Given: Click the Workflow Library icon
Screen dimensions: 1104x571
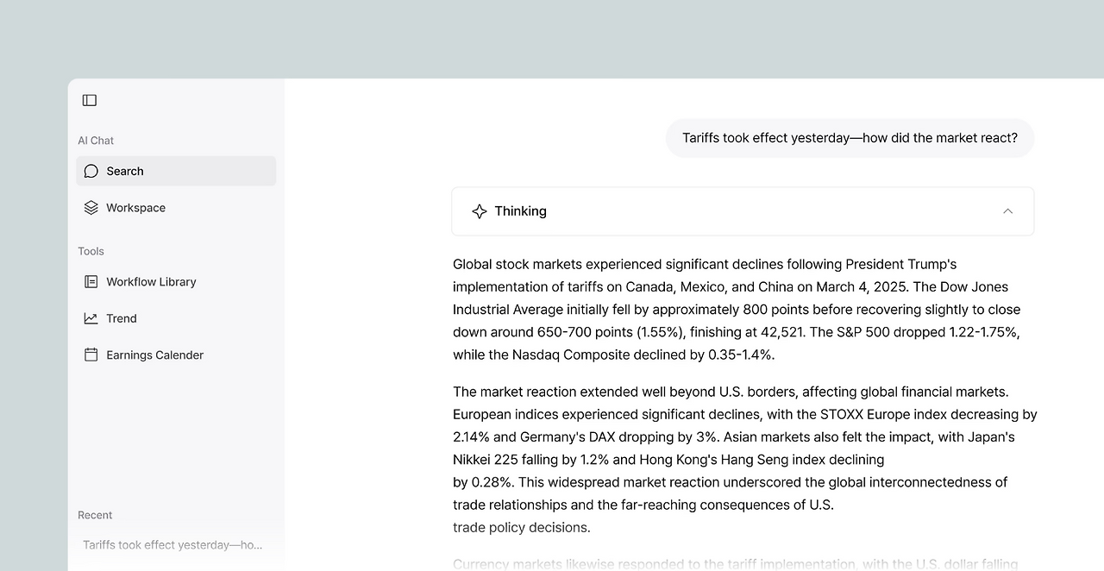Looking at the screenshot, I should (91, 282).
